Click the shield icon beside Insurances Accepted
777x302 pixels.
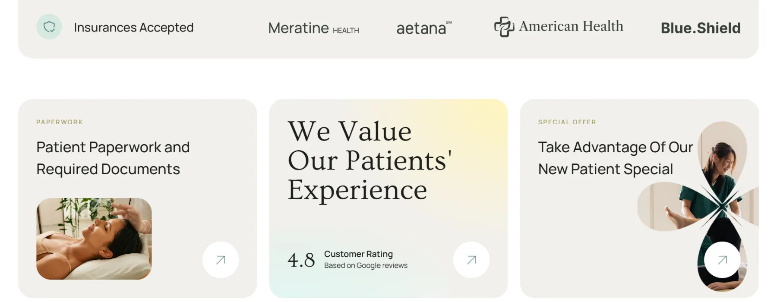pos(49,27)
